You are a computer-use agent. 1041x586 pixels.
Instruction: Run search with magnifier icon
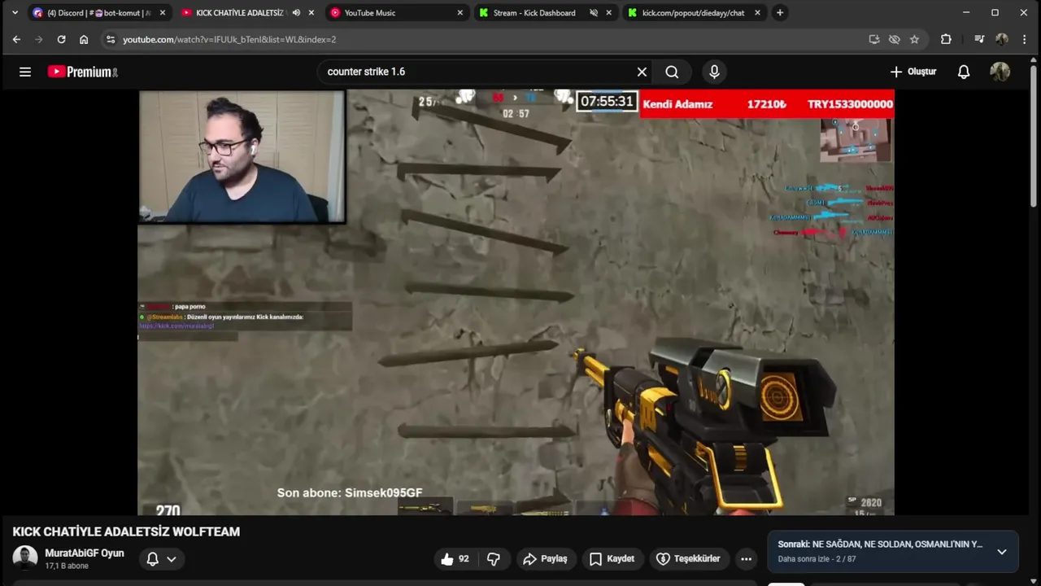(672, 72)
